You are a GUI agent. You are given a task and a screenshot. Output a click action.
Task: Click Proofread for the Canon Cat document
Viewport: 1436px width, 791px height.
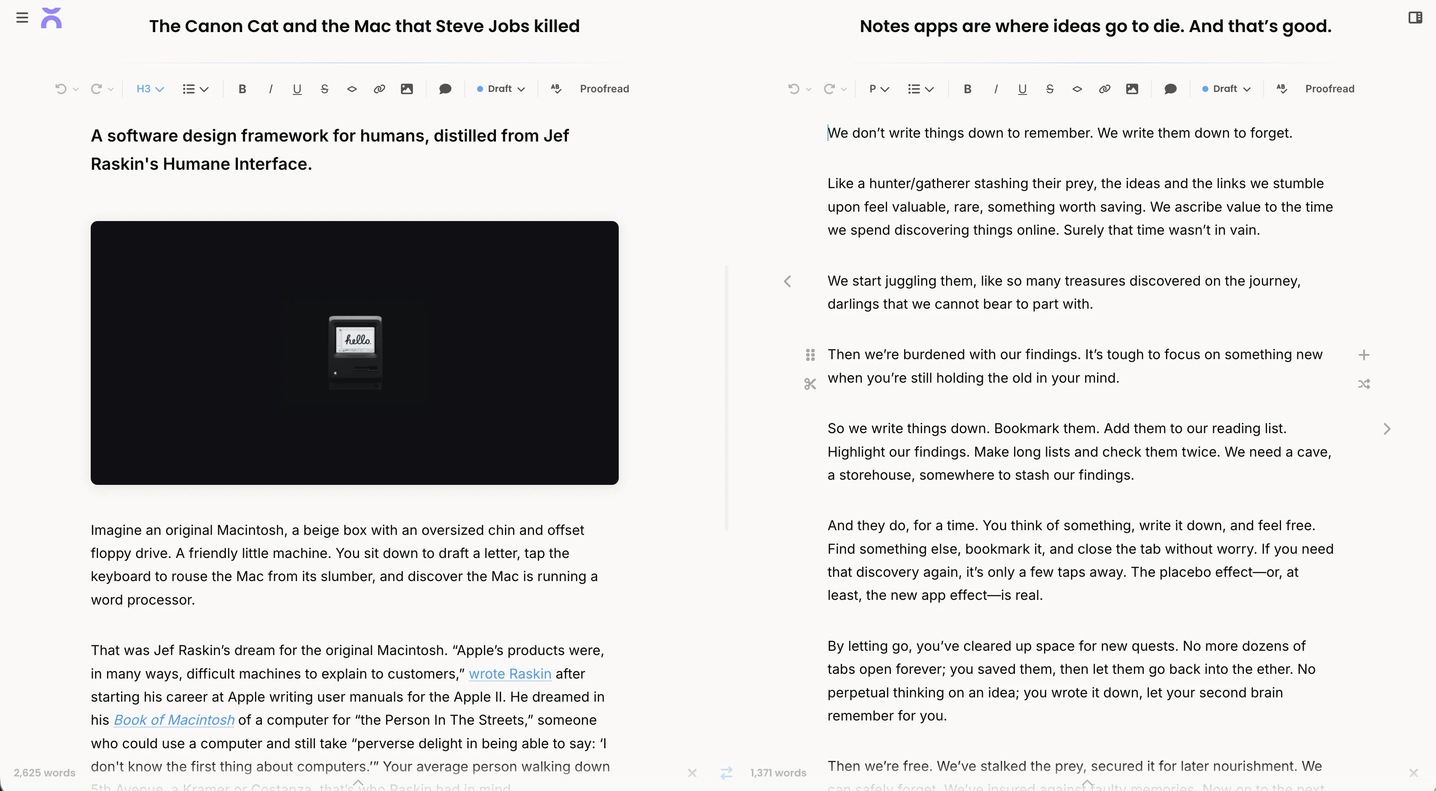click(x=604, y=89)
